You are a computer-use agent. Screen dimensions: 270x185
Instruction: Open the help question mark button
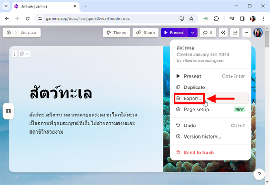coord(259,174)
